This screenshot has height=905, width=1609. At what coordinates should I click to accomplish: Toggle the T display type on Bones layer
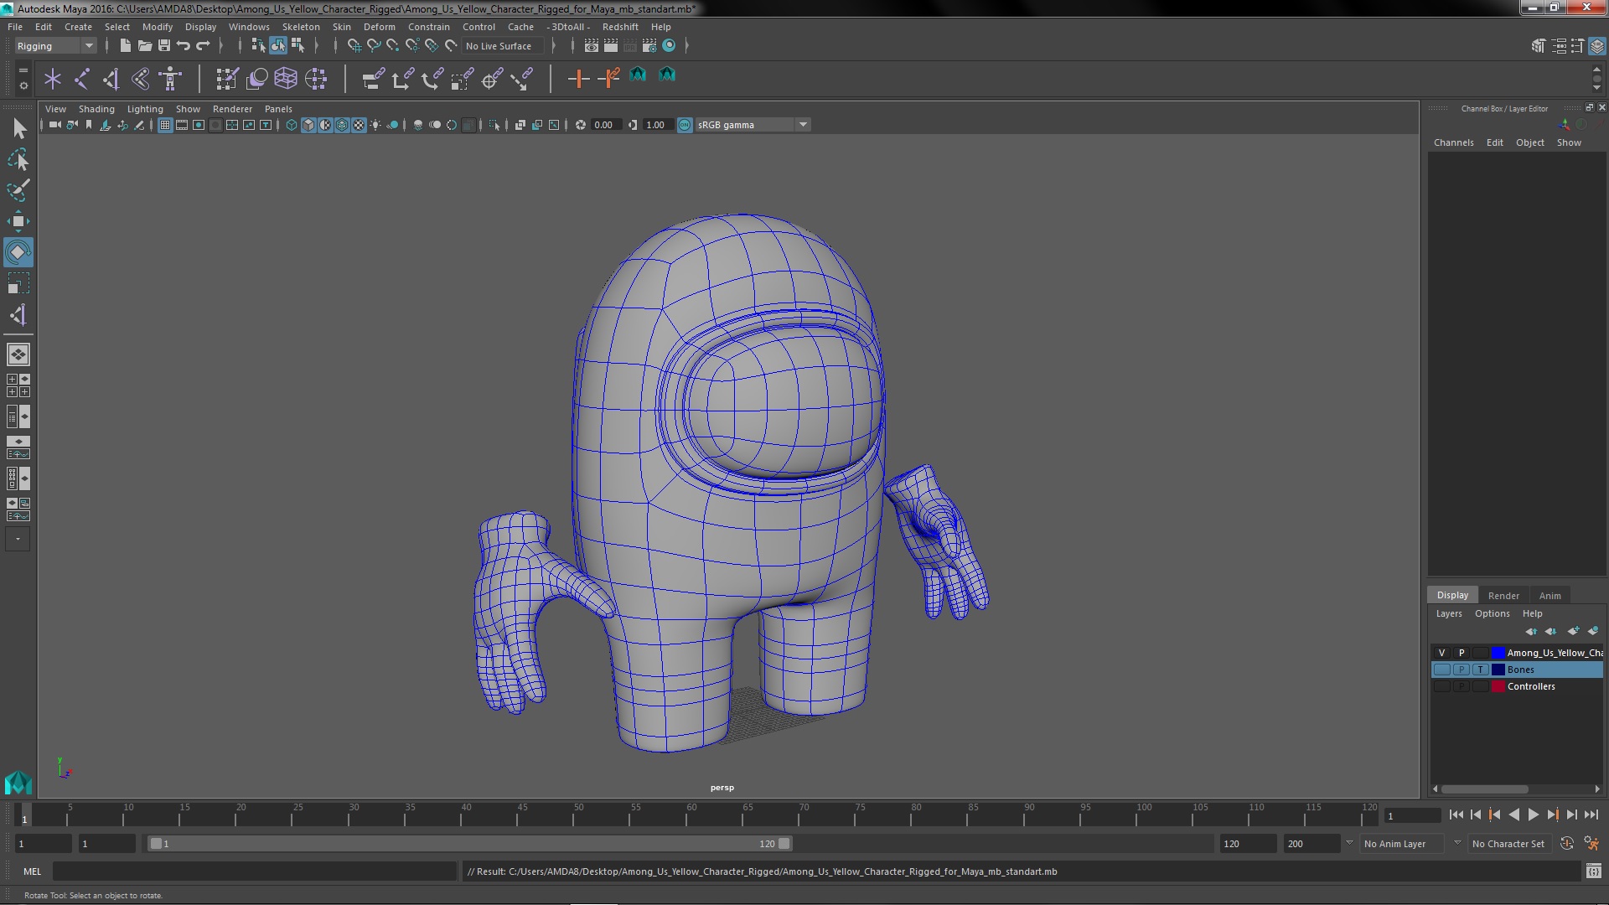pyautogui.click(x=1481, y=670)
